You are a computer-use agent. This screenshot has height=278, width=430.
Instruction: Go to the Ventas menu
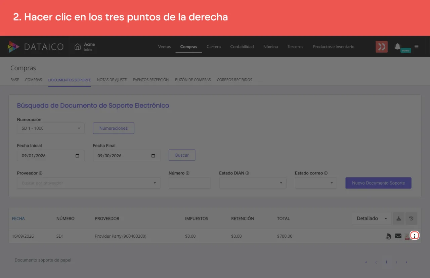point(165,47)
